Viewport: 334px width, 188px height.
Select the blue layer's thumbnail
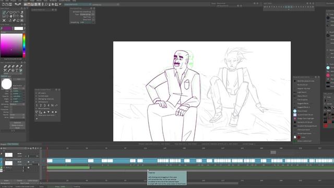(9, 163)
